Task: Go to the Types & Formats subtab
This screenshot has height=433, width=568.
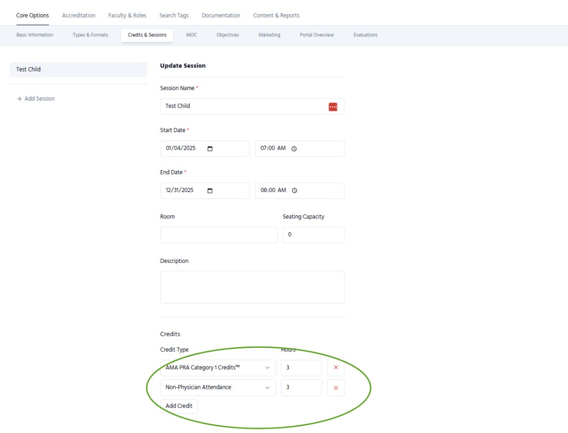Action: pos(90,35)
